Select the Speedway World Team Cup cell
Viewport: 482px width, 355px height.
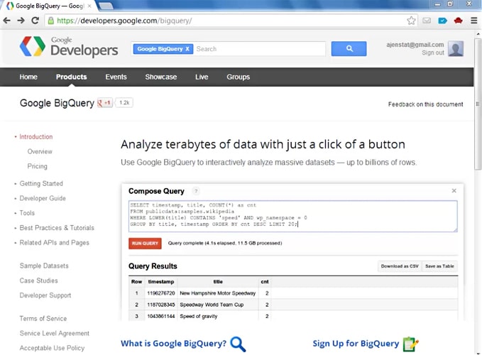218,305
